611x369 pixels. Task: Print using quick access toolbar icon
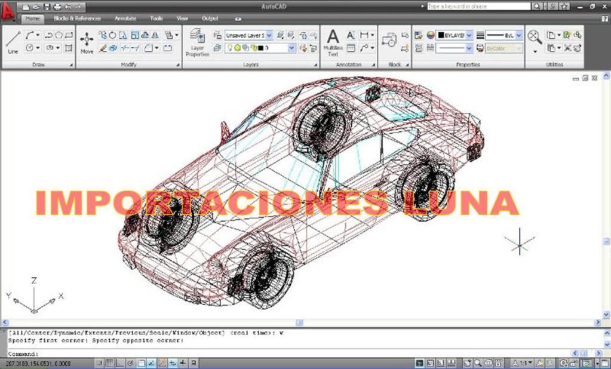click(x=57, y=7)
